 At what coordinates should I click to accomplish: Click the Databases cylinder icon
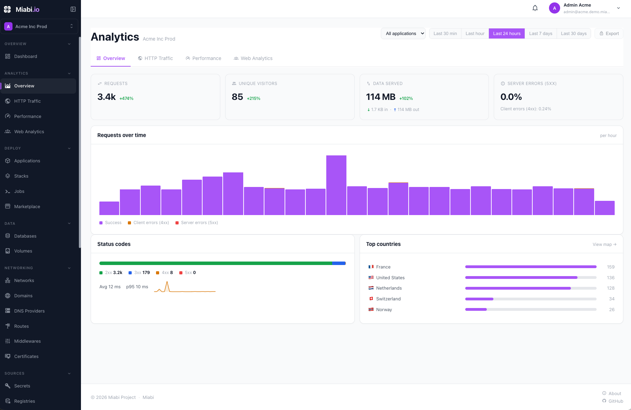tap(8, 236)
